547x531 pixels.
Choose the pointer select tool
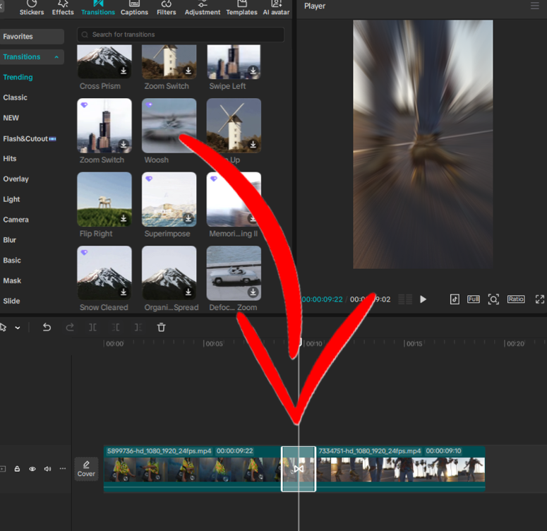click(4, 328)
